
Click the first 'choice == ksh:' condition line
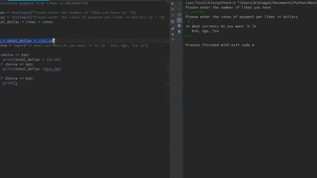[15, 55]
